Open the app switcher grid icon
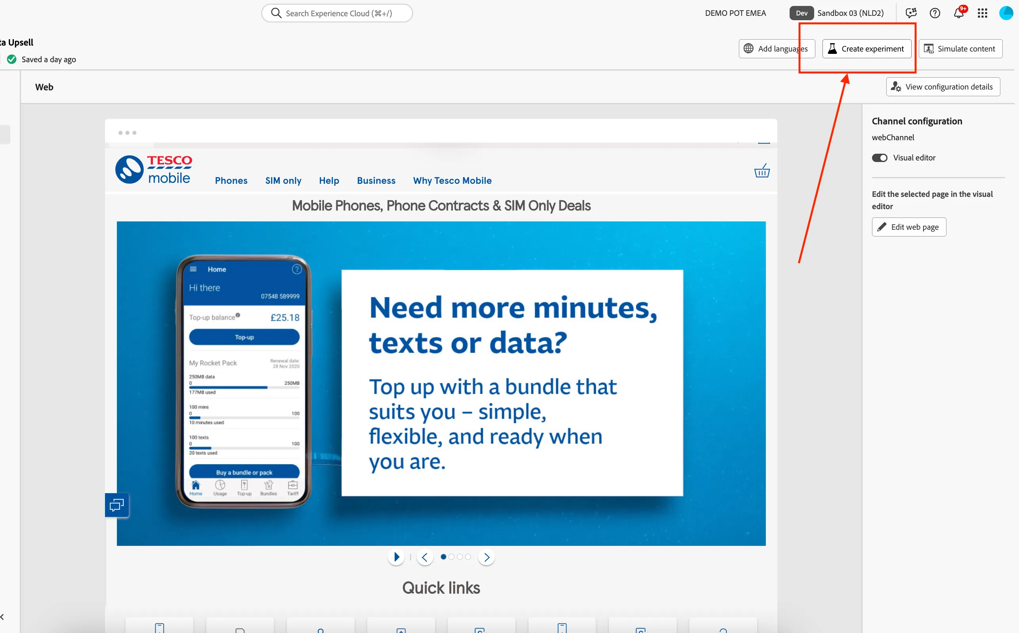The width and height of the screenshot is (1019, 633). (x=983, y=13)
